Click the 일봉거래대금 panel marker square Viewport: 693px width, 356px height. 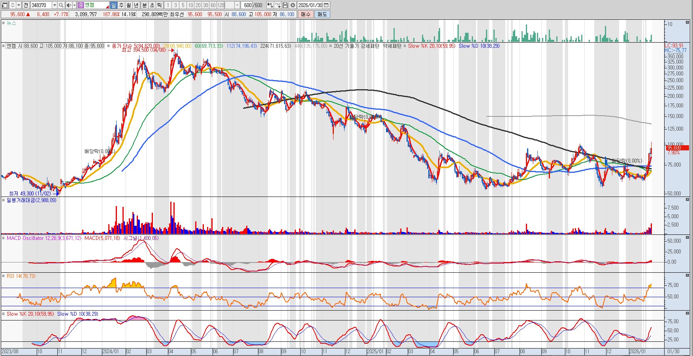(x=4, y=200)
